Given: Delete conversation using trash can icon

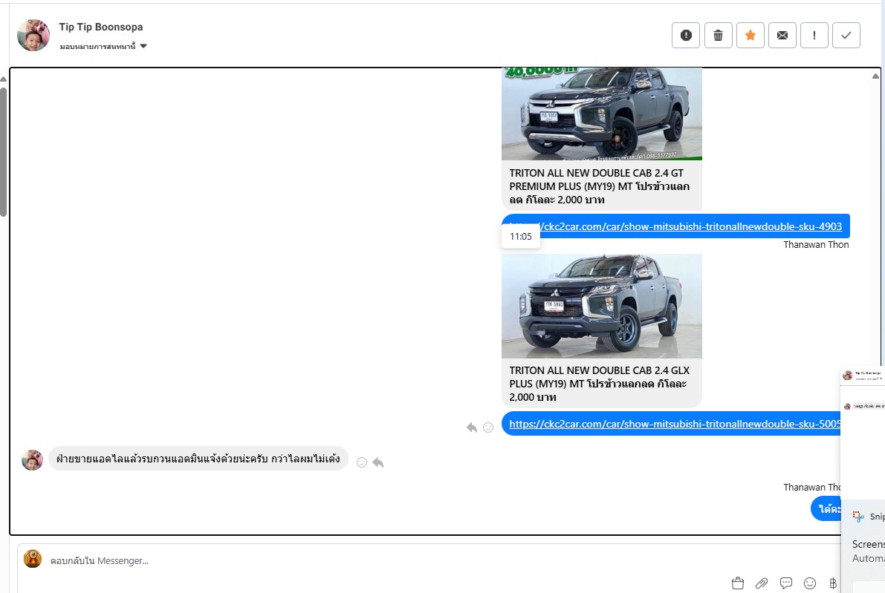Looking at the screenshot, I should click(718, 35).
